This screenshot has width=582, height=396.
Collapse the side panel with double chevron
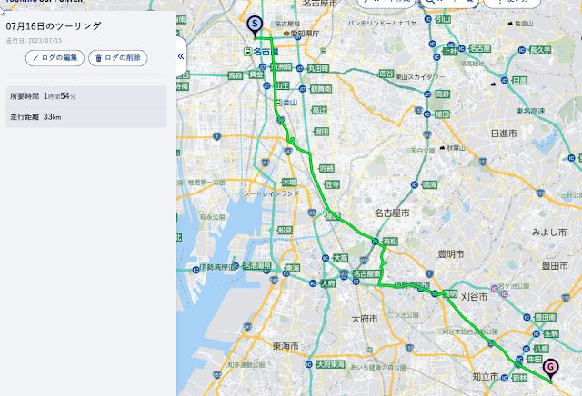tap(181, 56)
